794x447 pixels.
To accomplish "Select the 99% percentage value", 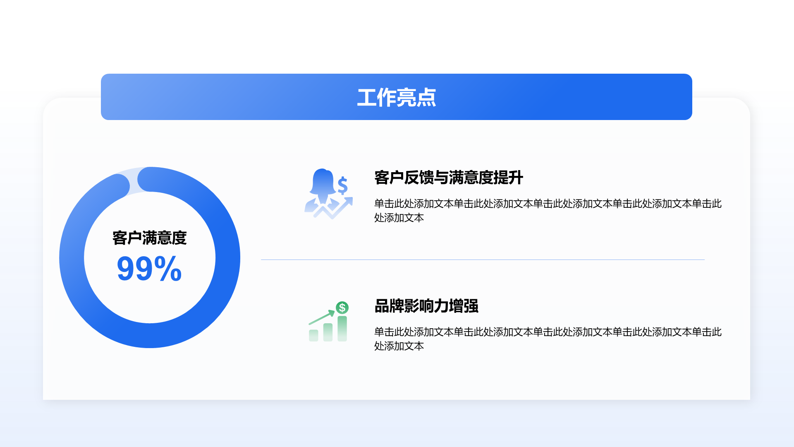I will pos(149,269).
